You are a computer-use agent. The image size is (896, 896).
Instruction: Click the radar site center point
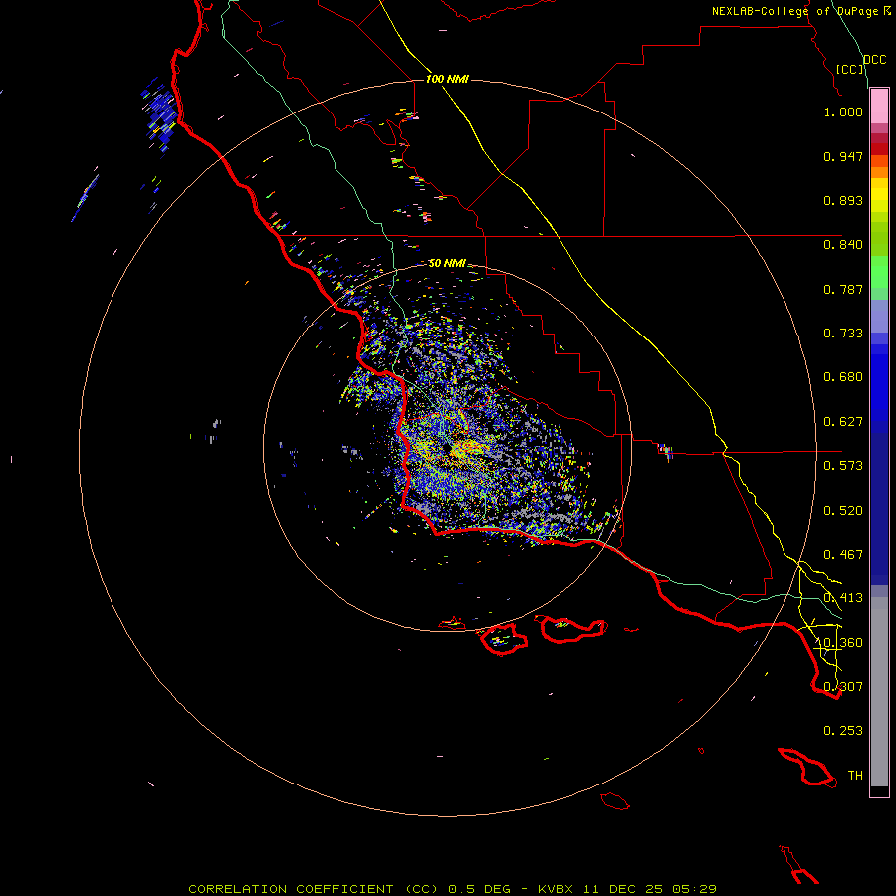447,447
